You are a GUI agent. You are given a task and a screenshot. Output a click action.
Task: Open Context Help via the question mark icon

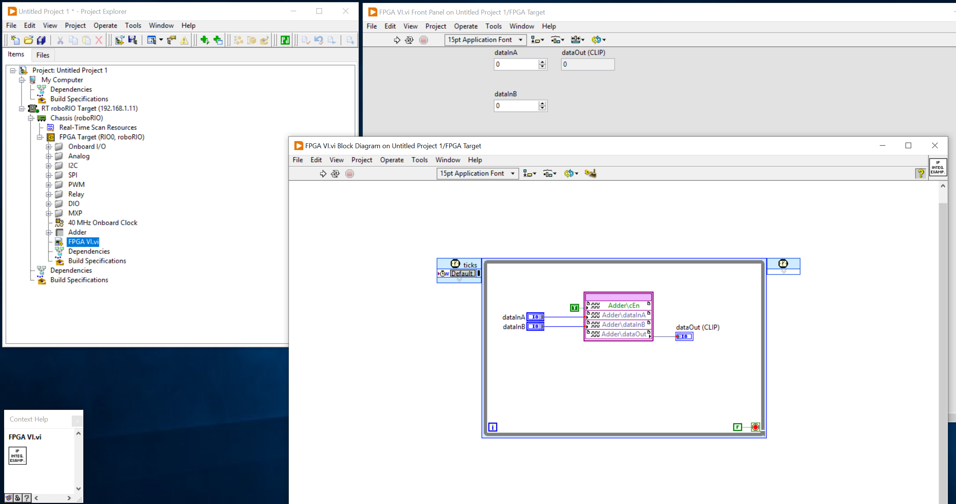[921, 173]
